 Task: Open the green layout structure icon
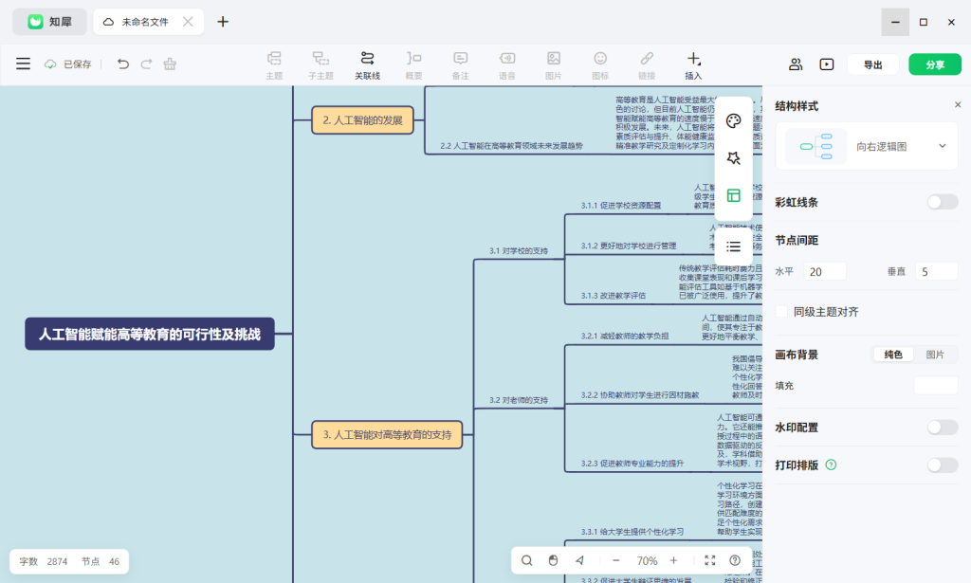click(x=734, y=195)
